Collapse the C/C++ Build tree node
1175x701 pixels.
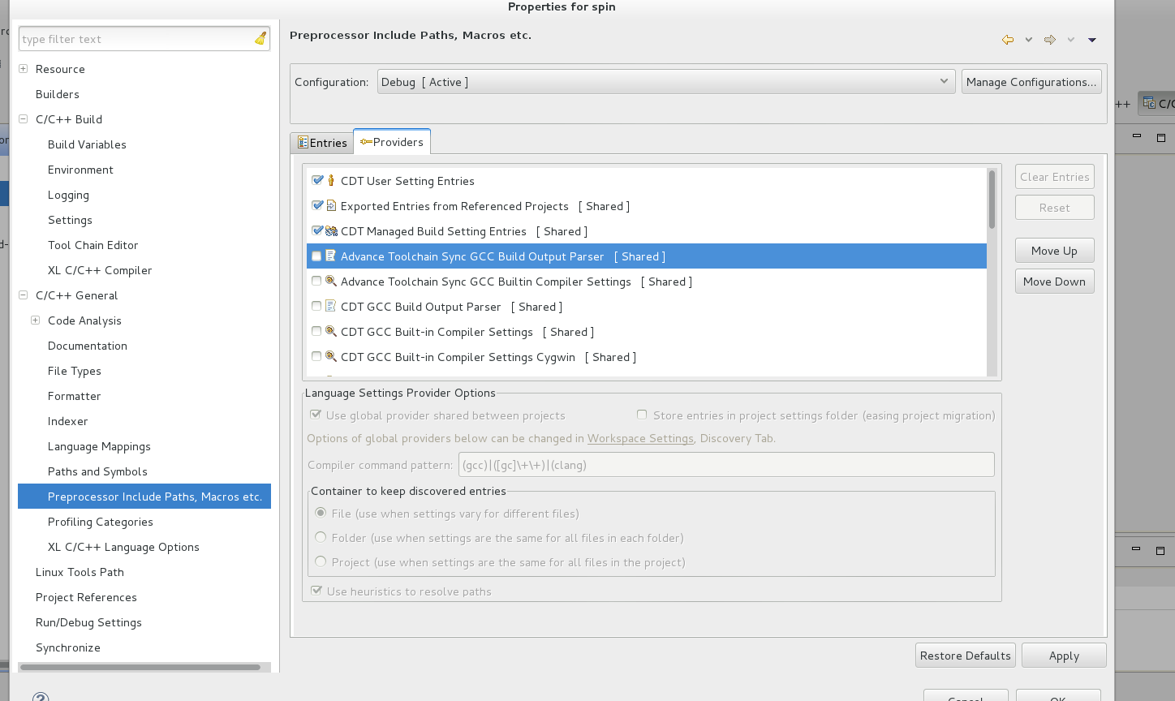(24, 119)
